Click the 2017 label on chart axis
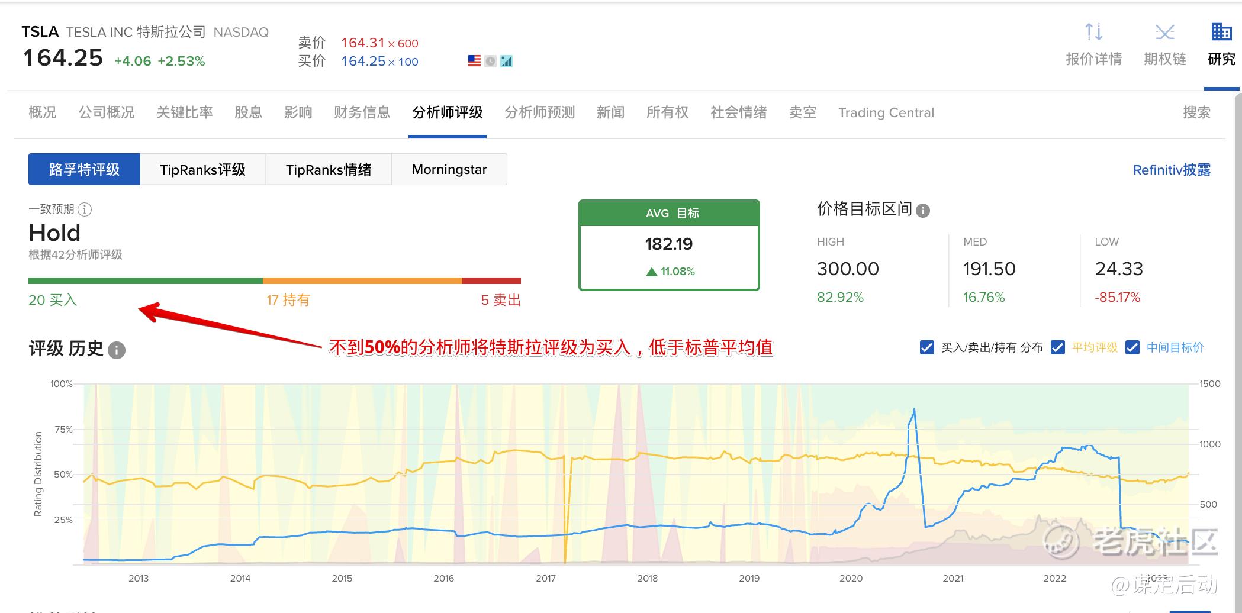1242x613 pixels. click(x=546, y=578)
